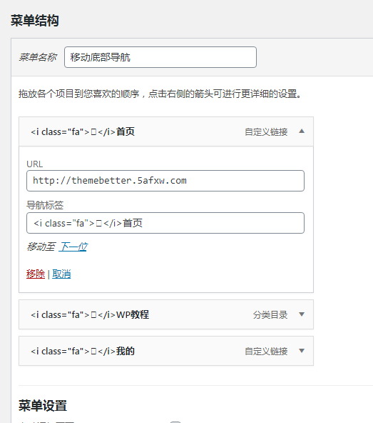Expand the WP教程 menu item arrow
Image resolution: width=373 pixels, height=423 pixels.
pos(302,314)
